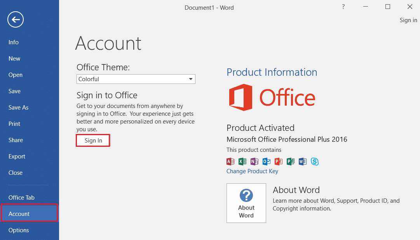This screenshot has height=240, width=420.
Task: Click the Product Activated text
Action: tap(260, 128)
